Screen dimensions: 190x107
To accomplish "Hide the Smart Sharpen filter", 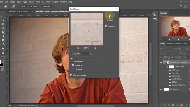I will [170, 79].
